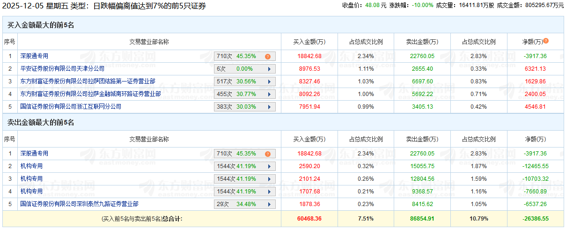The width and height of the screenshot is (566, 229).
Task: Click question mark icon in sell-table 深股通专用 row
Action: tap(268, 154)
